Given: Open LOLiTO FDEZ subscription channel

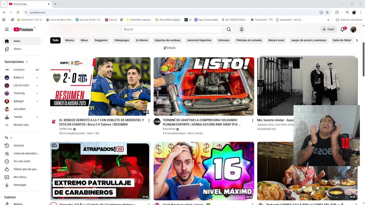Looking at the screenshot, I should click(22, 85).
